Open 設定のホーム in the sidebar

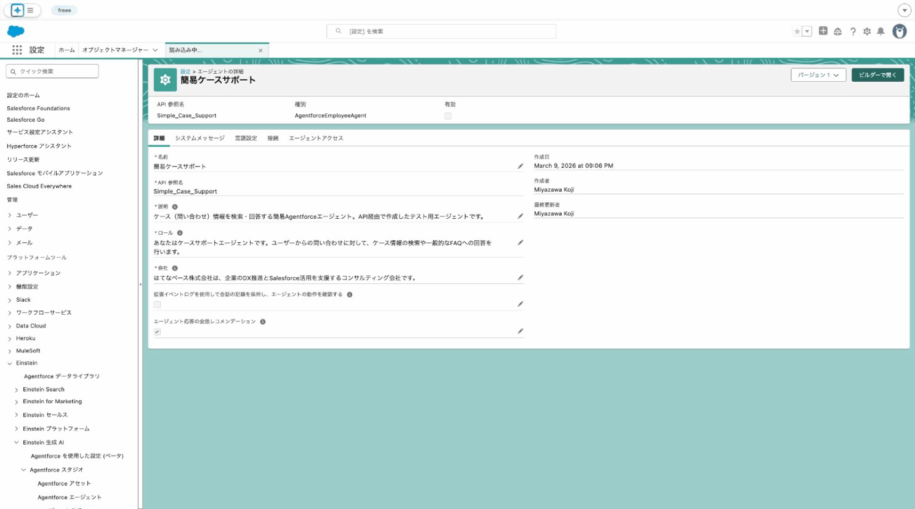point(23,95)
